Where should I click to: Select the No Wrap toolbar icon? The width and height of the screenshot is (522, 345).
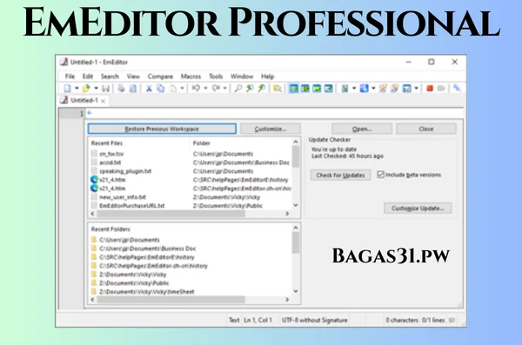[x=294, y=88]
